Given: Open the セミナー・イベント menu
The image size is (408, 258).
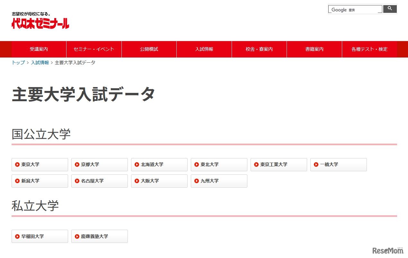Looking at the screenshot, I should point(94,49).
